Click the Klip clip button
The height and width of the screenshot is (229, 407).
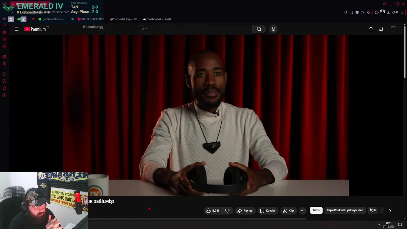click(x=288, y=211)
